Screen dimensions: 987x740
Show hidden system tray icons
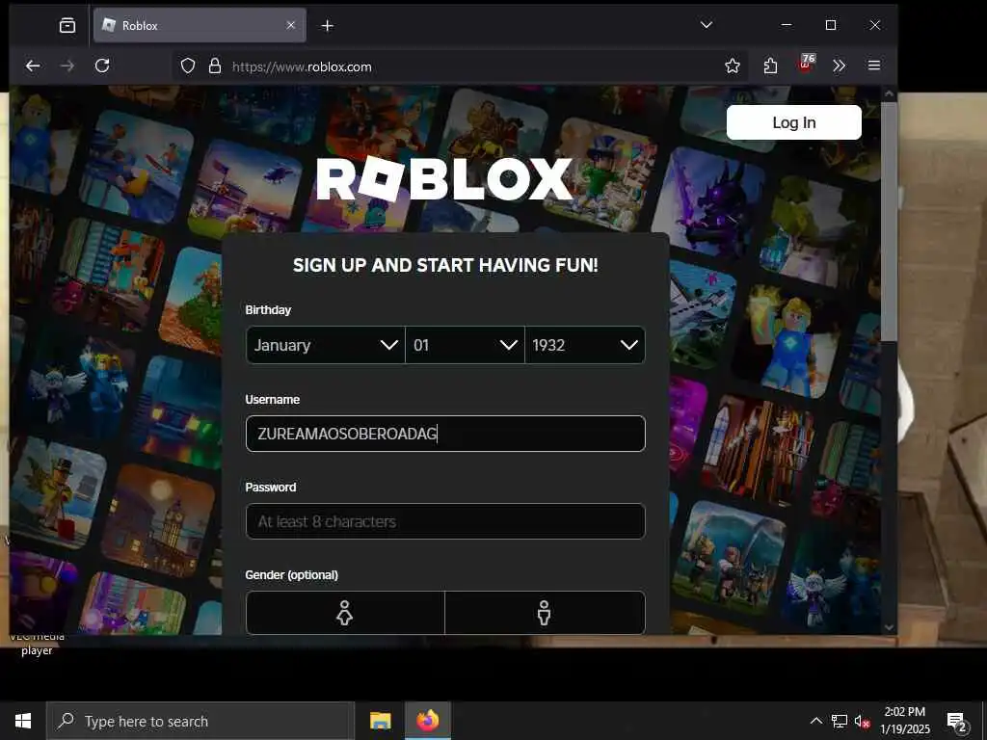click(x=815, y=721)
